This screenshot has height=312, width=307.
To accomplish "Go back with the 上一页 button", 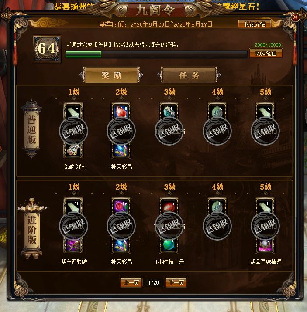I will tap(131, 282).
